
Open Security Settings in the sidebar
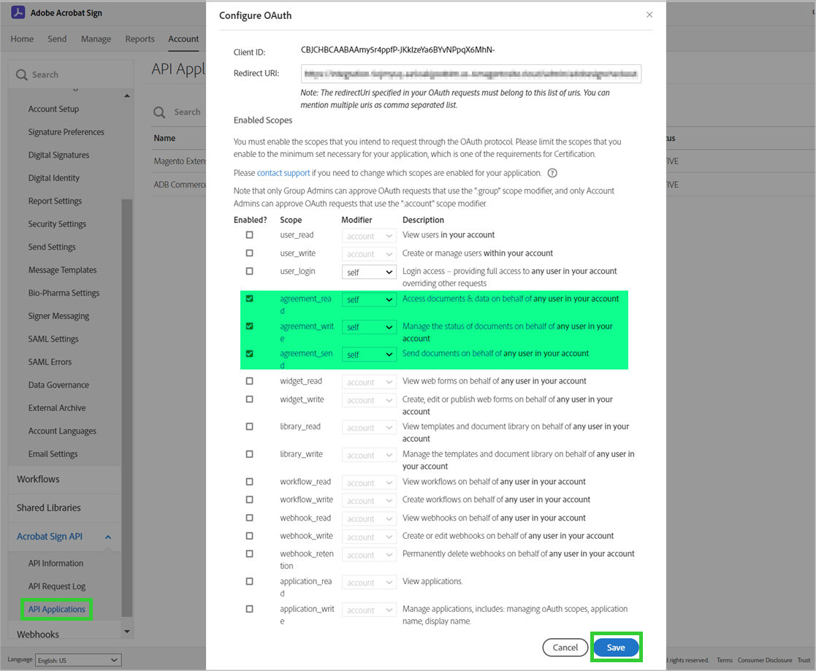[57, 224]
